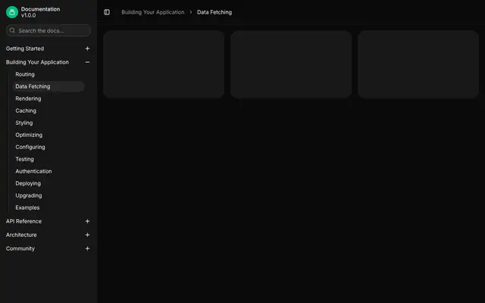Expand Community section plus icon

88,248
